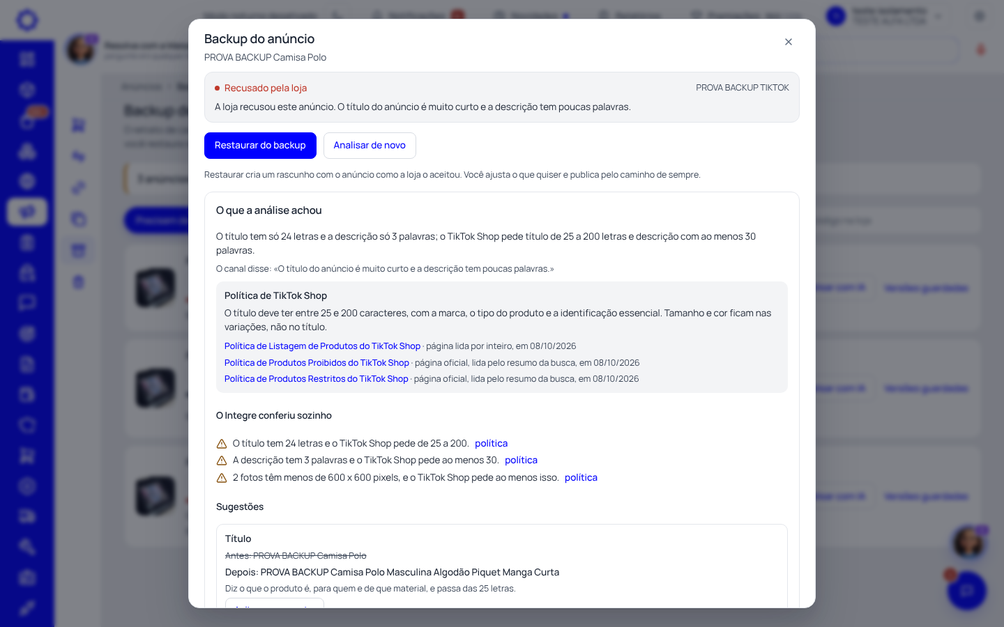The height and width of the screenshot is (627, 1004).
Task: Click the Depois suggested title line
Action: coord(392,573)
